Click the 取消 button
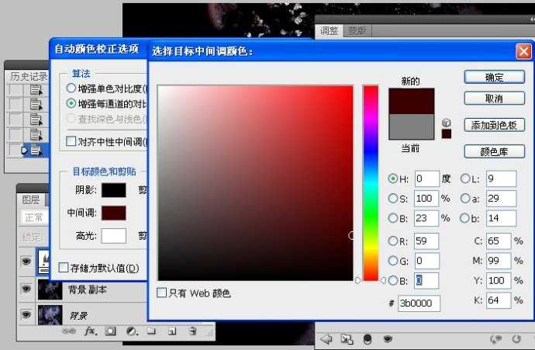The height and width of the screenshot is (350, 535). 495,99
